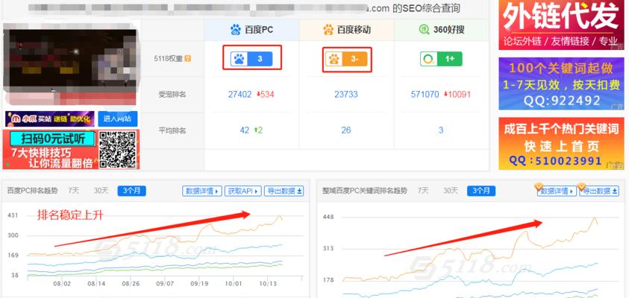Open the 成百上千个热门关键词 advertisement
The height and width of the screenshot is (298, 629).
pyautogui.click(x=562, y=143)
